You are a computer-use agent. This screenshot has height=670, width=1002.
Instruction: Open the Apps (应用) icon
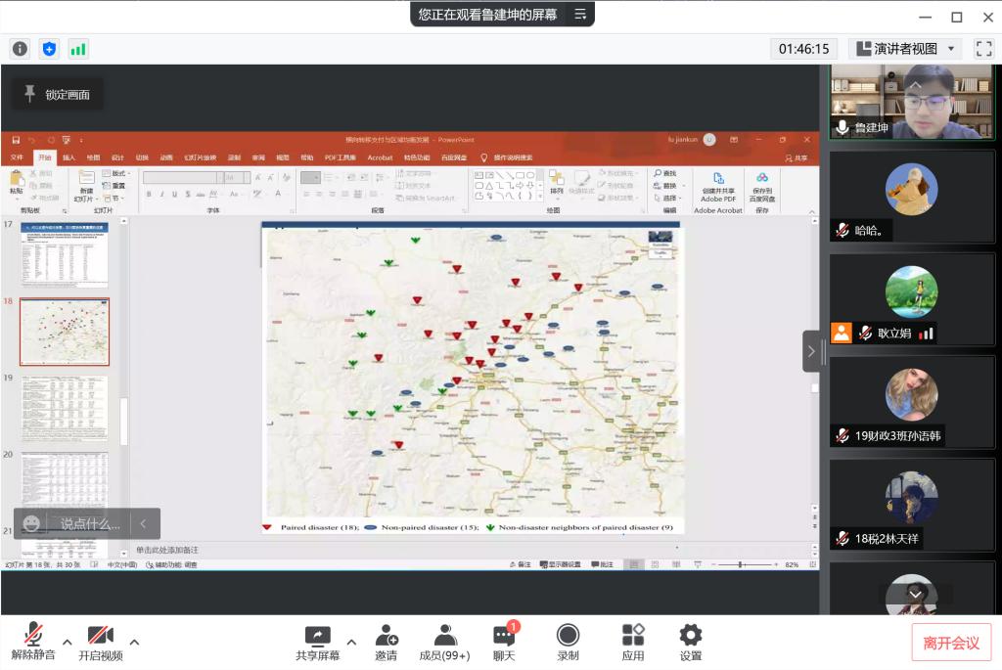point(633,642)
